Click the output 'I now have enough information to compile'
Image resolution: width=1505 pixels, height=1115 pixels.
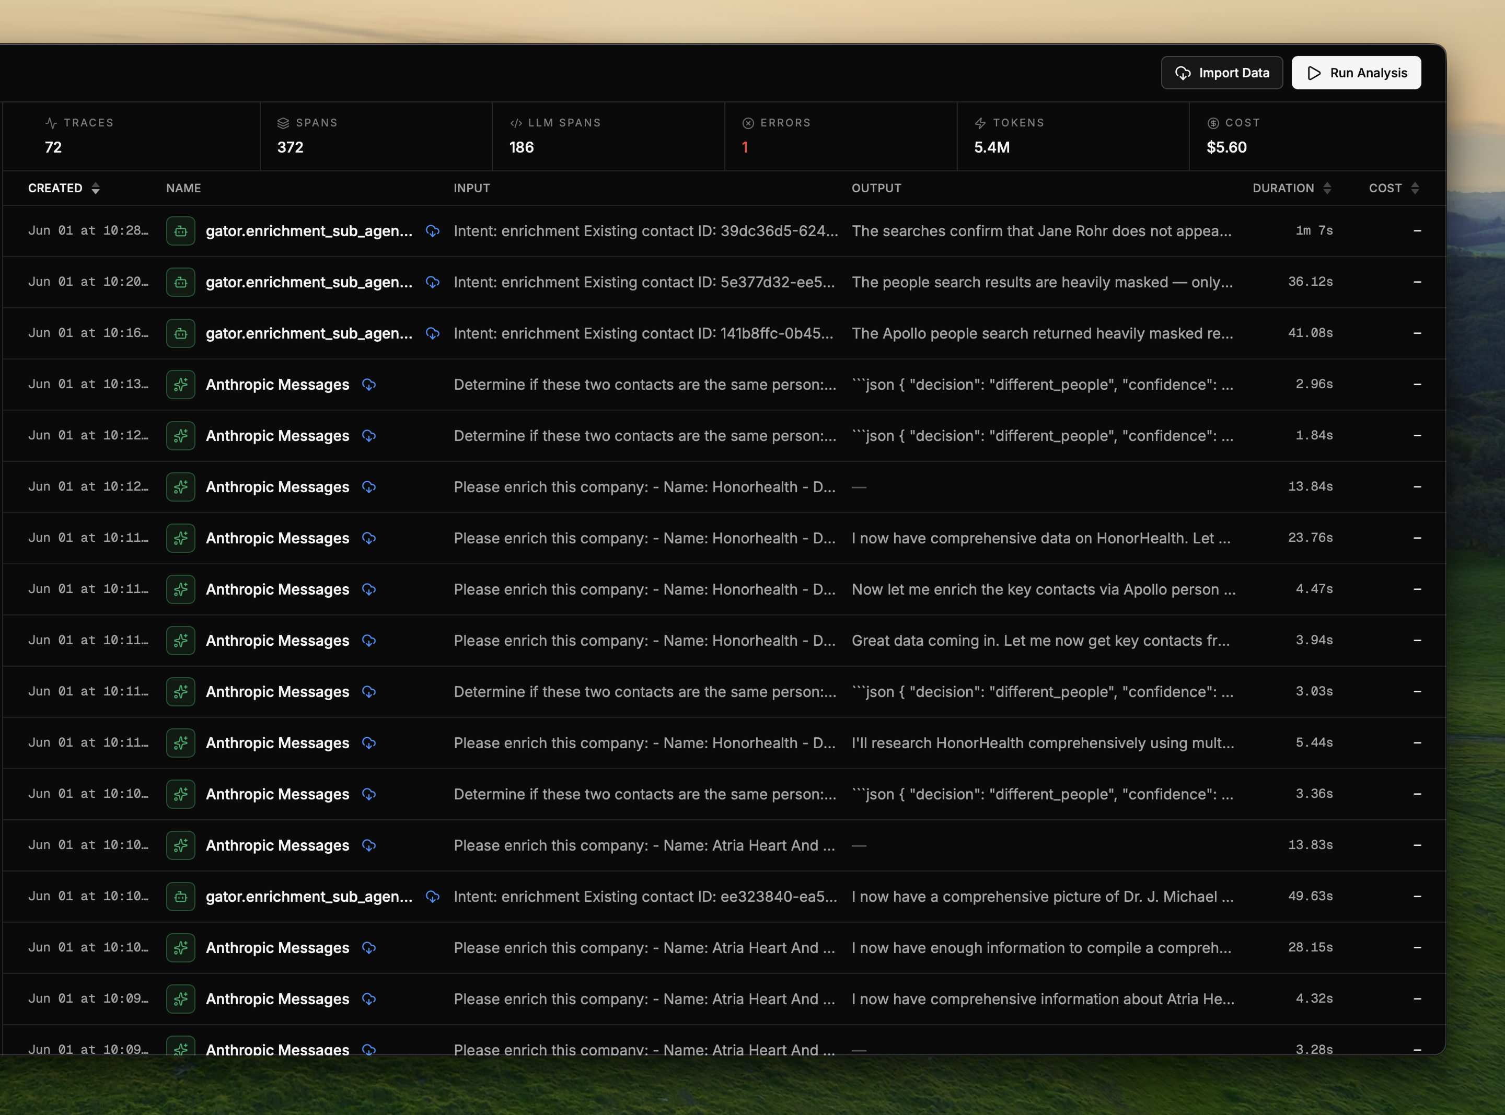(x=1041, y=948)
